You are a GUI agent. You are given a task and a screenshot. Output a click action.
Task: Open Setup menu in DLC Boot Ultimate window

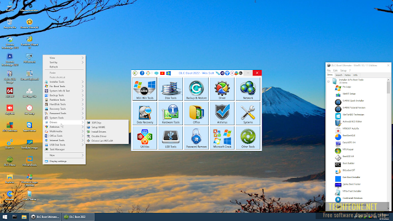[x=343, y=71]
